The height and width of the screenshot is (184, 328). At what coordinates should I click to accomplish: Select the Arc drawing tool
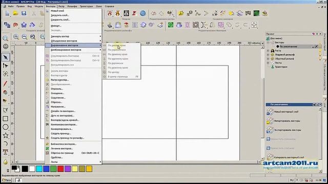point(6,144)
